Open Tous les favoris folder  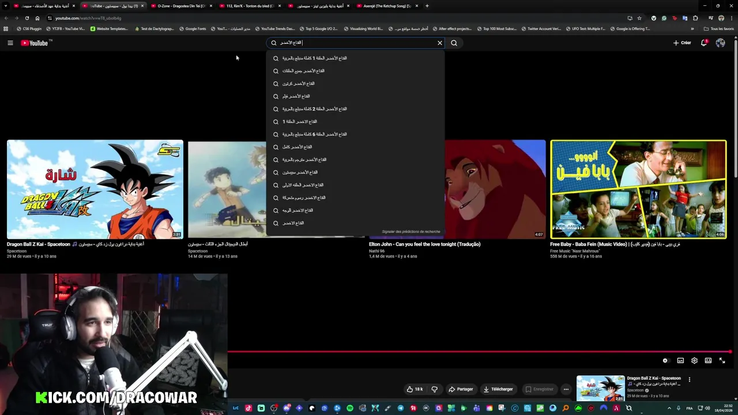click(x=719, y=28)
